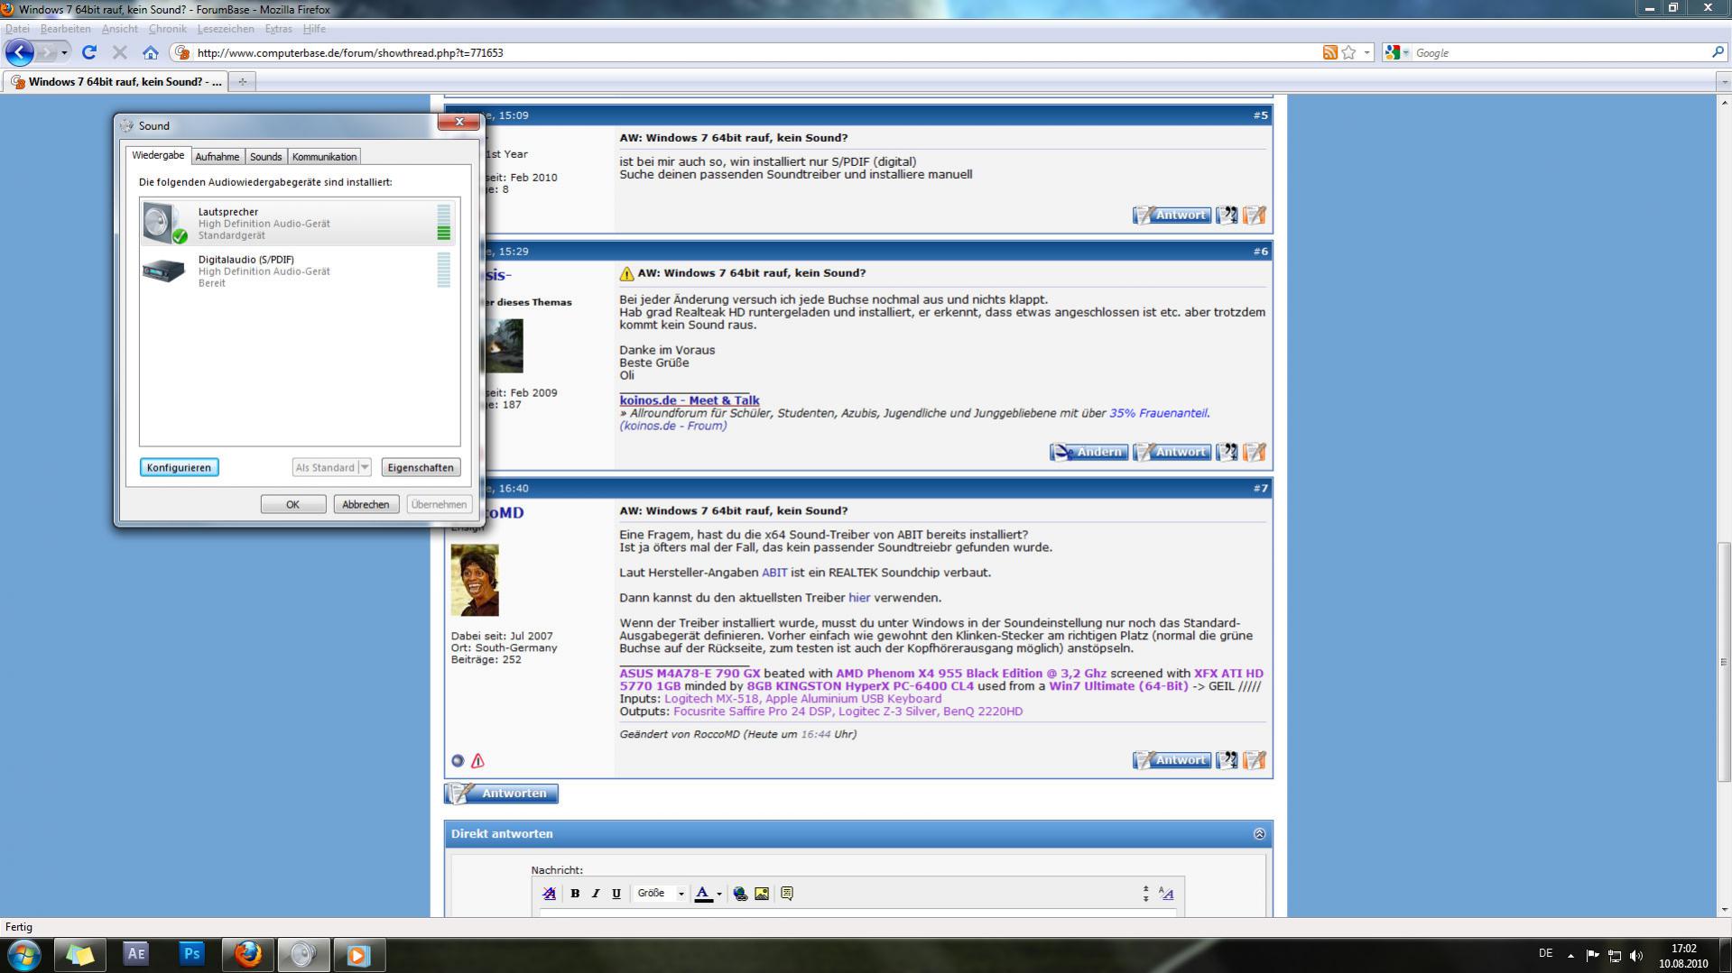This screenshot has height=973, width=1732.
Task: Report post #7 via warning triangle icon
Action: coord(477,761)
